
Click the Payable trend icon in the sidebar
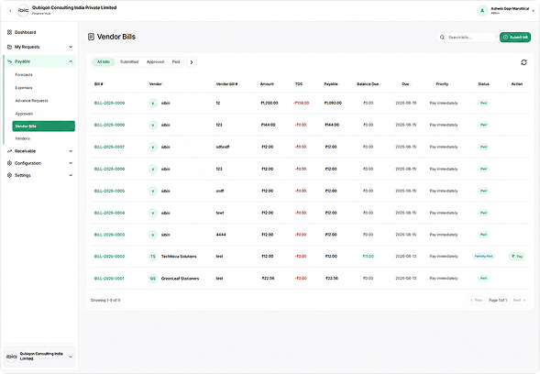[10, 61]
